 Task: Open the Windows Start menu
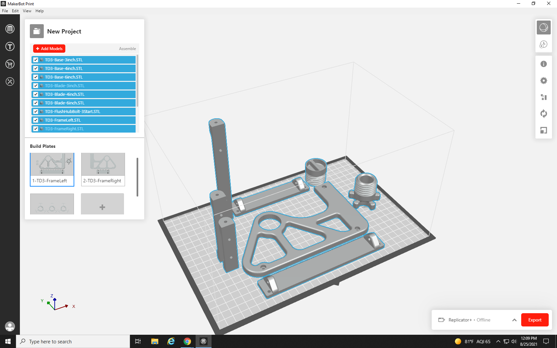click(x=8, y=341)
